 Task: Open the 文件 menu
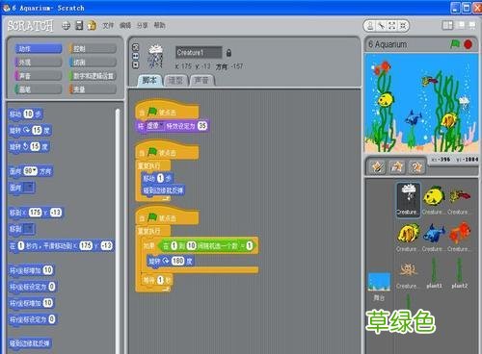(108, 25)
